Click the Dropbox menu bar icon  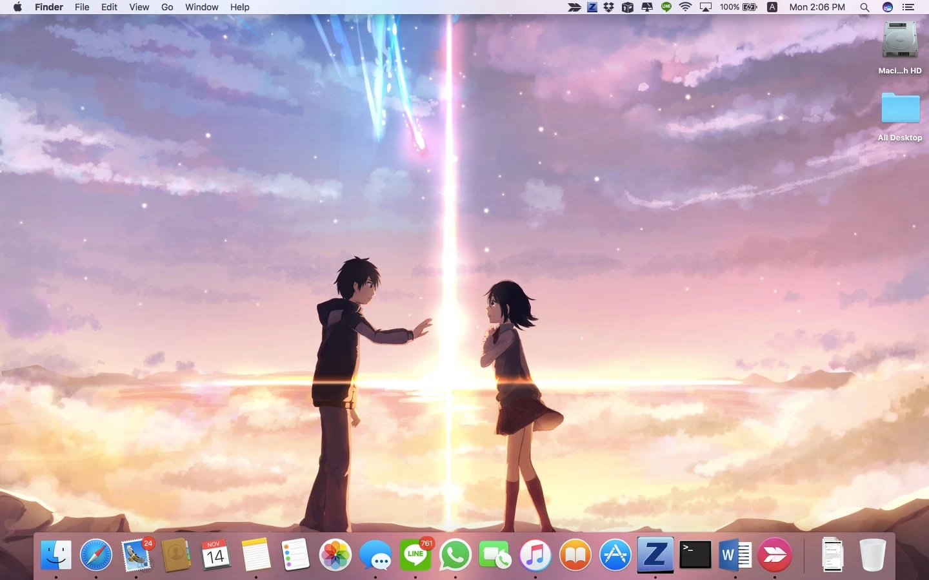[x=609, y=7]
